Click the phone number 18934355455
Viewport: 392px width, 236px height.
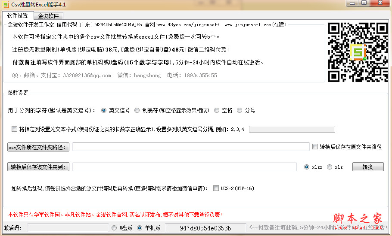pyautogui.click(x=200, y=76)
